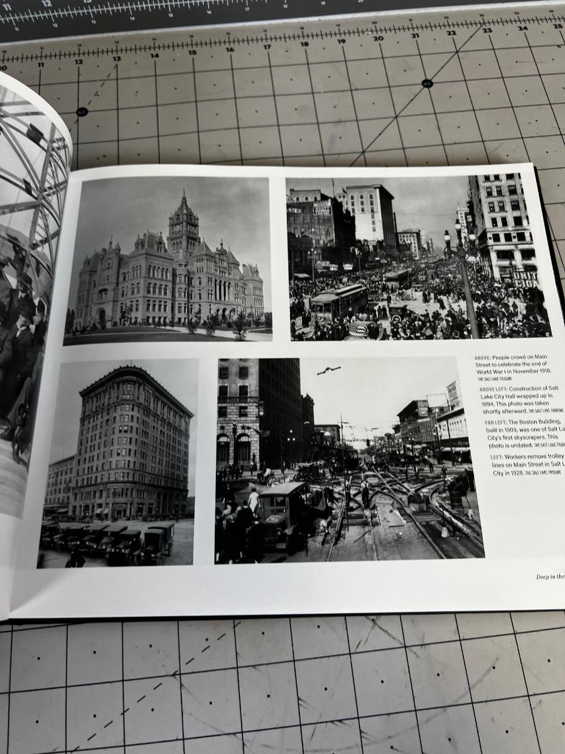Click the Salt Lake City Hall photo
Viewport: 565px width, 754px height.
[168, 261]
